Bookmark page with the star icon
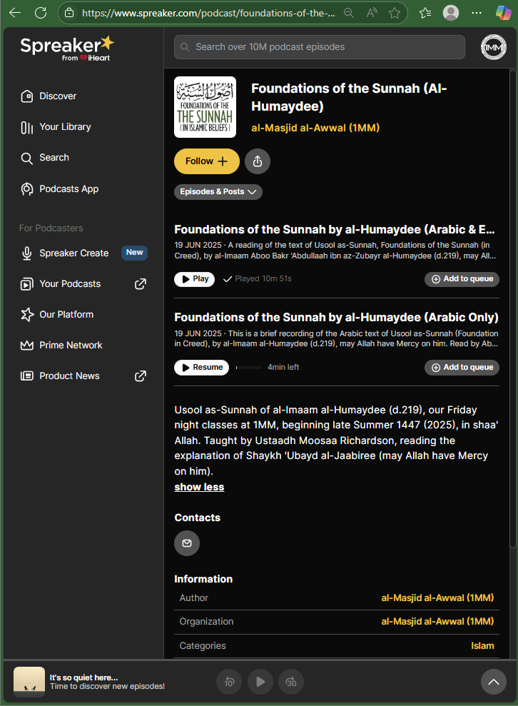 point(395,13)
